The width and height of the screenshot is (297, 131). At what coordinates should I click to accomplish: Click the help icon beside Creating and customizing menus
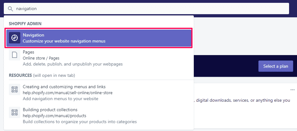point(14,90)
